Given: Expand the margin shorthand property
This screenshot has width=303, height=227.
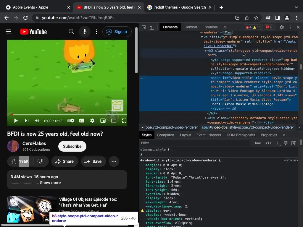Looking at the screenshot, I should (161, 173).
